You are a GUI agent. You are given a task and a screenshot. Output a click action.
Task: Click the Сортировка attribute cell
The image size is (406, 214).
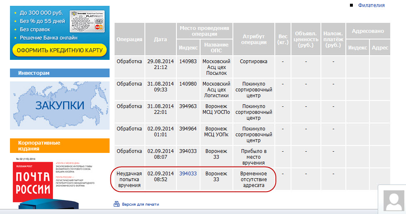[254, 61]
